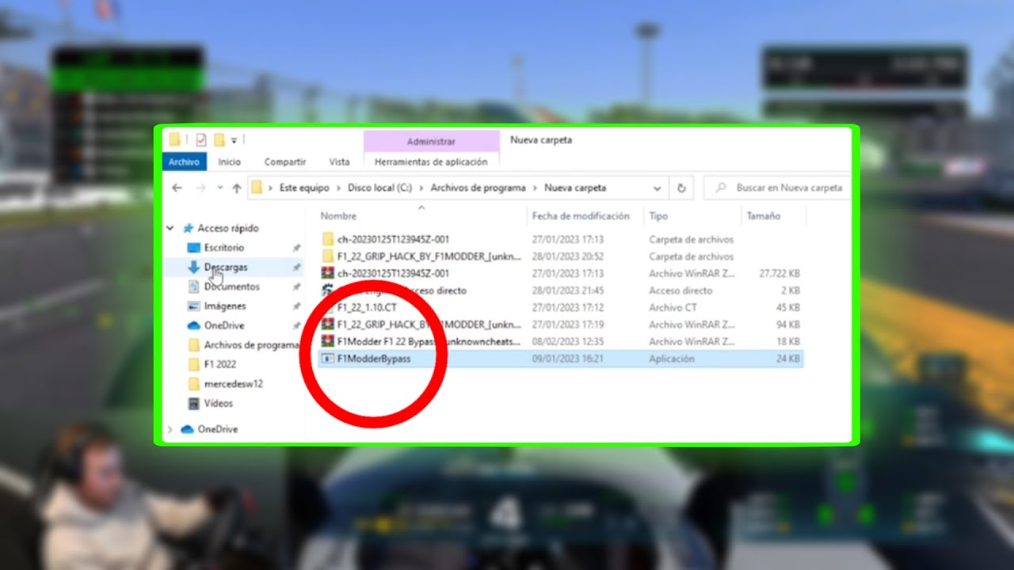1014x570 pixels.
Task: Open the mercedesw12 sidebar folder
Action: pos(233,384)
